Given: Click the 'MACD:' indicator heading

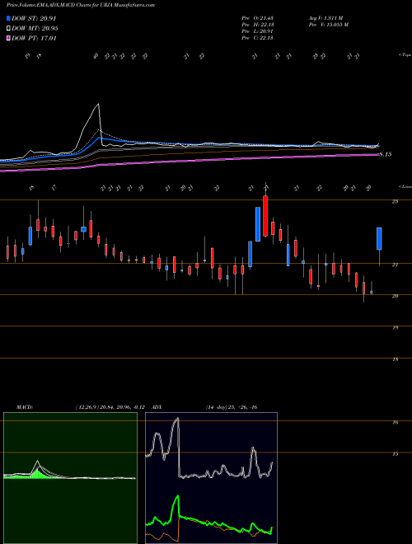Looking at the screenshot, I should pyautogui.click(x=24, y=407).
